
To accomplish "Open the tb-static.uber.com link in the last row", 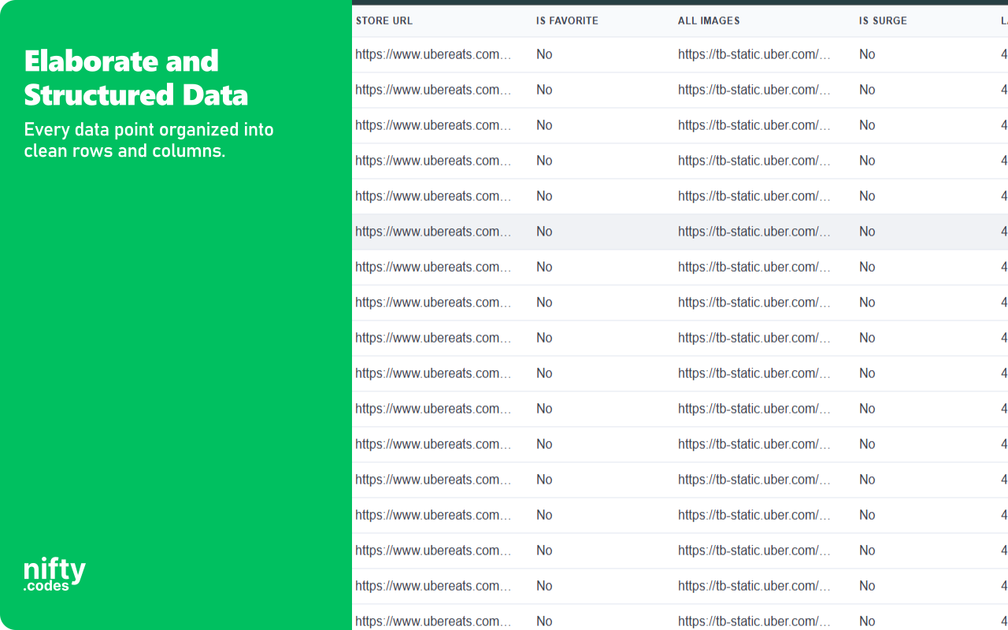I will [752, 621].
